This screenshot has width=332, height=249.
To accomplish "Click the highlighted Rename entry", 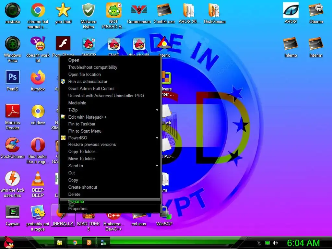I will (110, 201).
